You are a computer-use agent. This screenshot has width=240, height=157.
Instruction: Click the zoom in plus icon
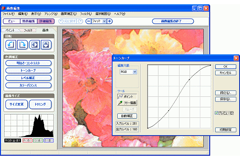pyautogui.click(x=109, y=21)
